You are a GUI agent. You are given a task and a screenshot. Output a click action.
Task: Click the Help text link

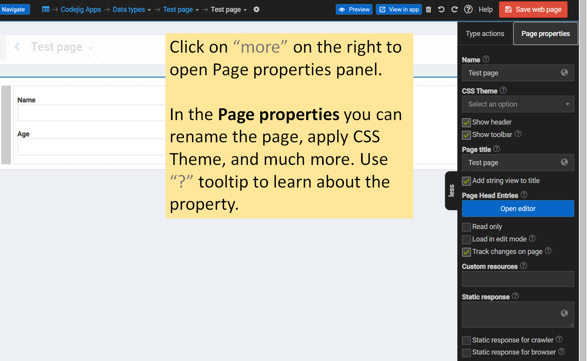[x=485, y=9]
